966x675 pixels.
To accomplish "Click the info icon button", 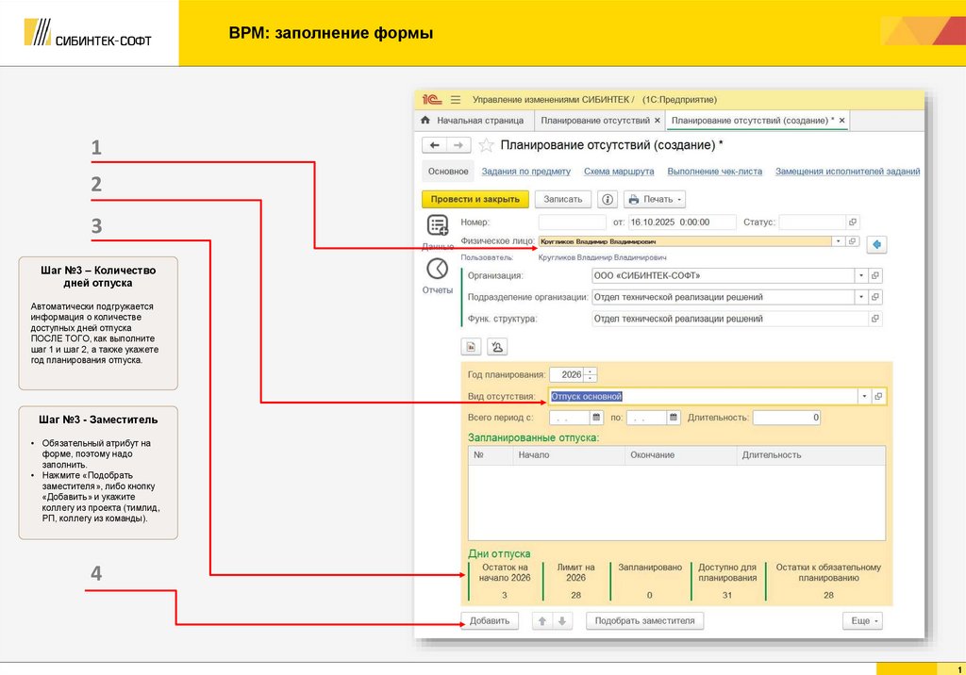I will [608, 199].
